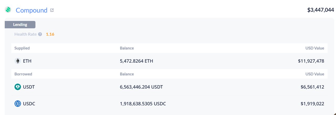Select the Lending tab label

click(20, 25)
